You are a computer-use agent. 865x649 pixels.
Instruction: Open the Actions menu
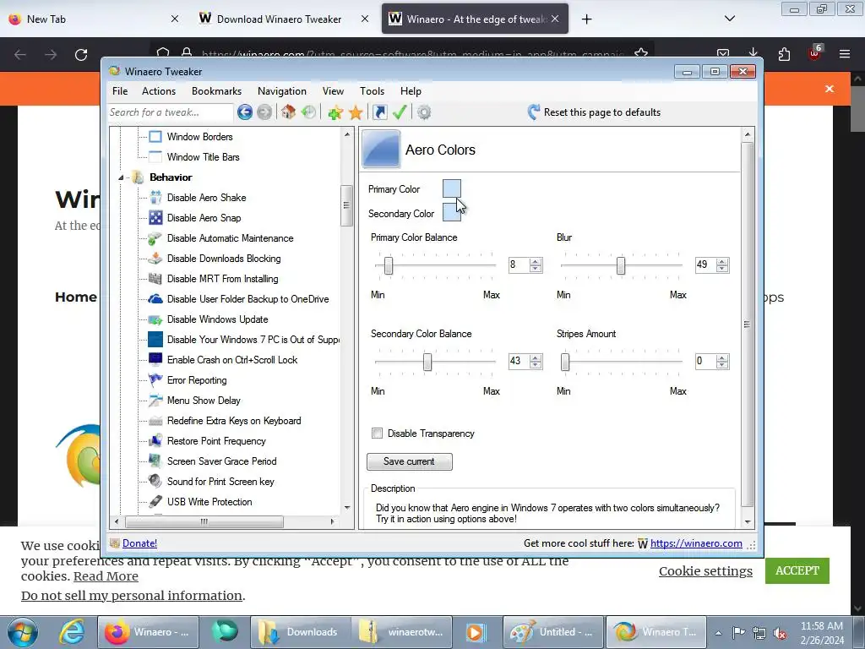[x=159, y=91]
